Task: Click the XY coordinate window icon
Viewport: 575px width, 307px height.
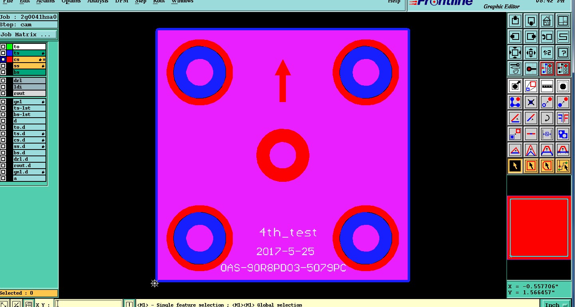Action: [x=563, y=21]
